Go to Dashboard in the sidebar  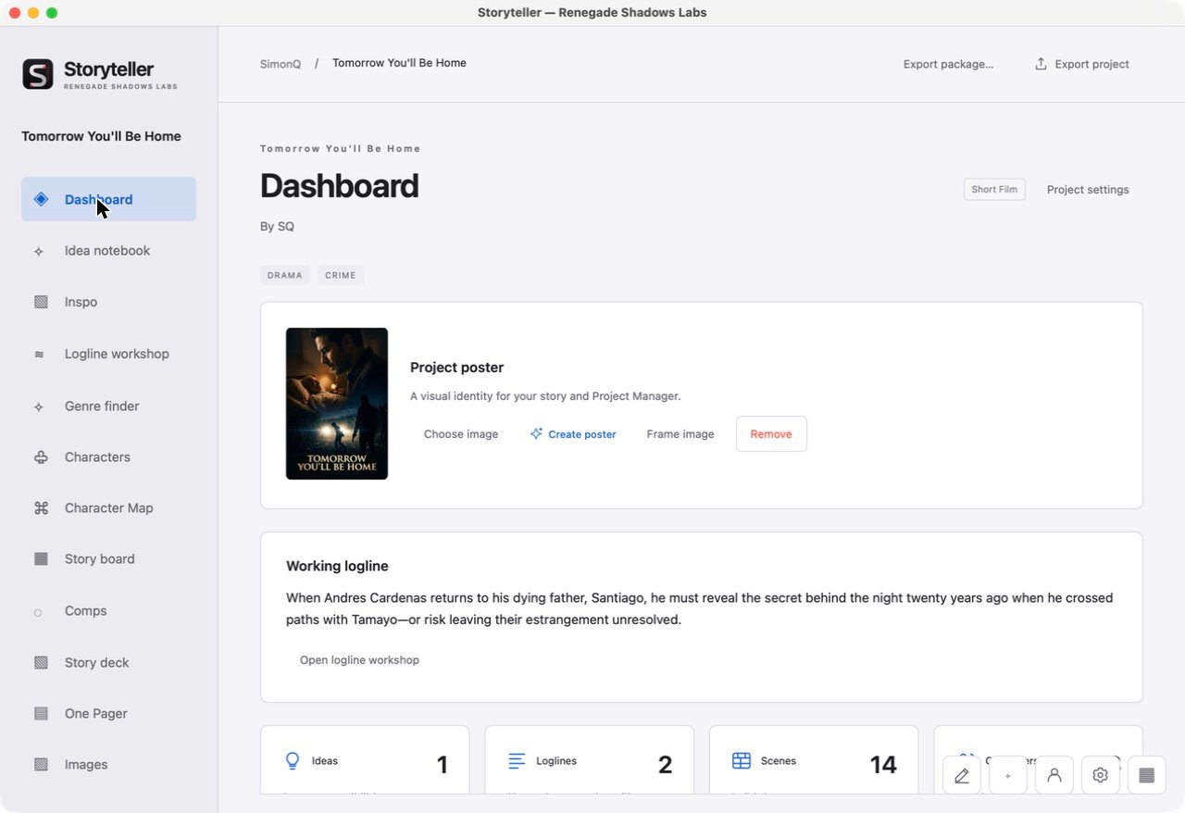(x=108, y=199)
